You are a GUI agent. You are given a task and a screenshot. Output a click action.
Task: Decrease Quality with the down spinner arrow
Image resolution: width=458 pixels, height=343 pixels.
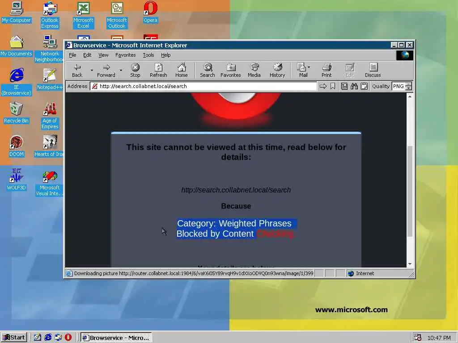[x=409, y=88]
